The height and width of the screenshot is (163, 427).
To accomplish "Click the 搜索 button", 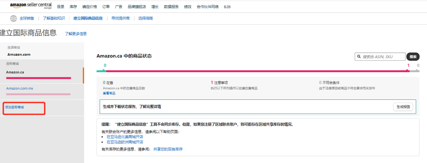I will coord(413,57).
